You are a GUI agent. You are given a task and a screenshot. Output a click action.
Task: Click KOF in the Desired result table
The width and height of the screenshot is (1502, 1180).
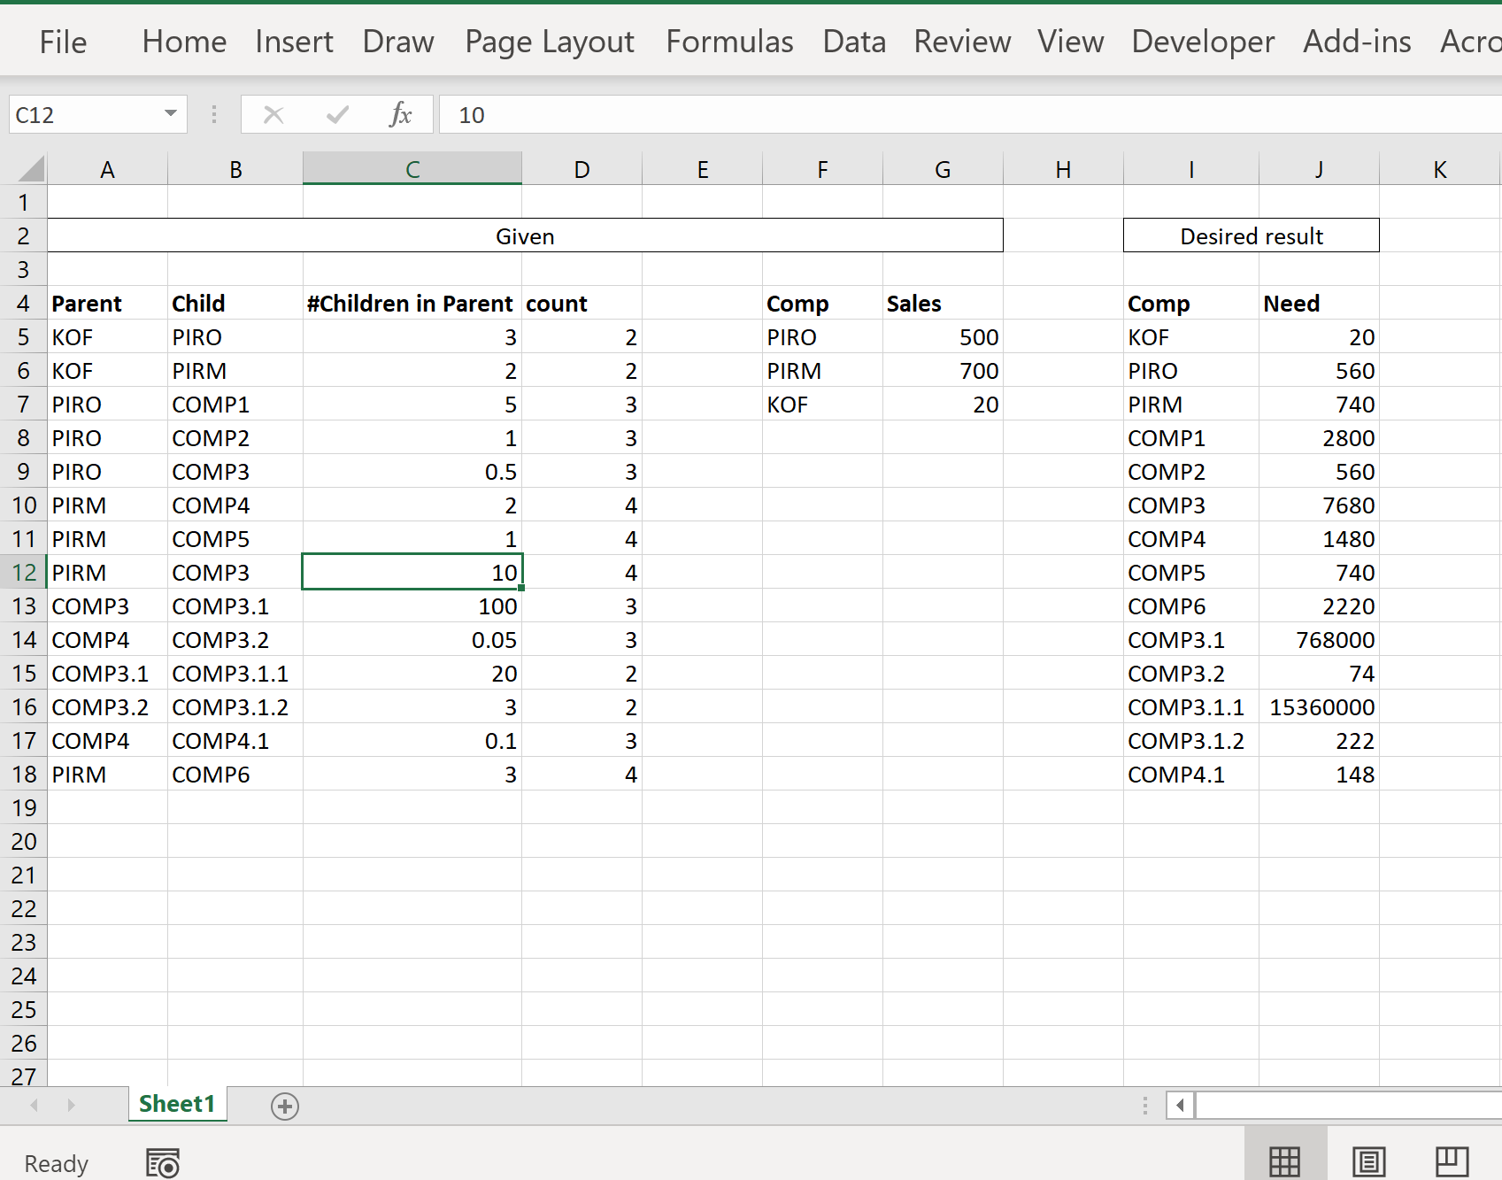[x=1191, y=337]
